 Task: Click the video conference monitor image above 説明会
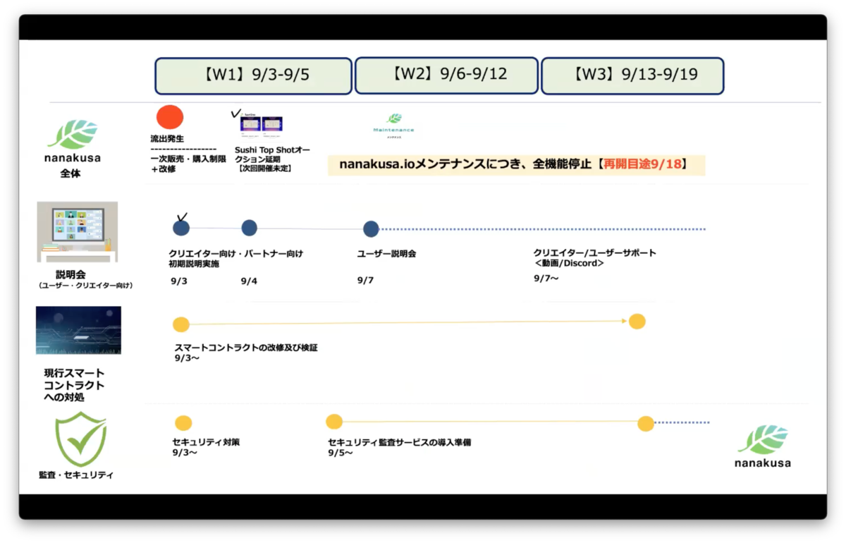tap(78, 231)
